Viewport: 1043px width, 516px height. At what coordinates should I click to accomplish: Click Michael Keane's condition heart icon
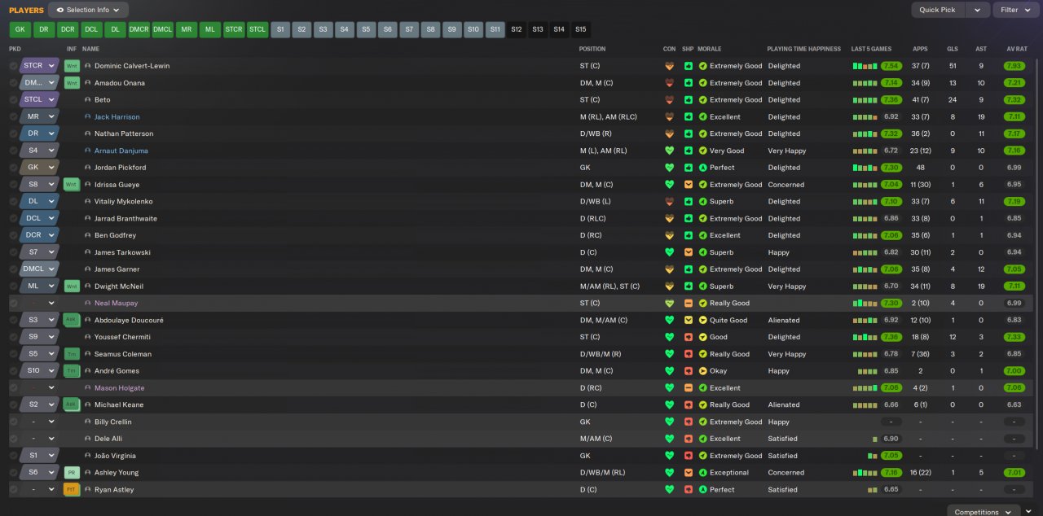pos(670,404)
